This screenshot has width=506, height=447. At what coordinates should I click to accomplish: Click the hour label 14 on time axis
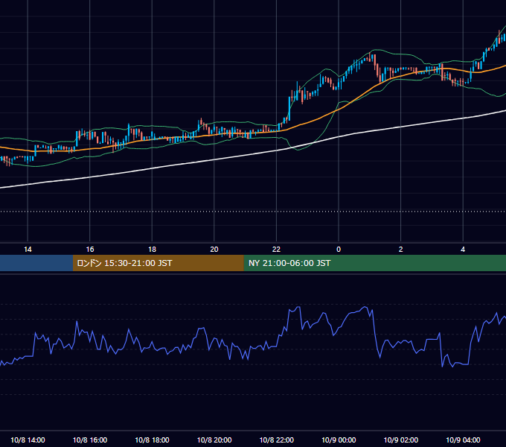(x=28, y=250)
